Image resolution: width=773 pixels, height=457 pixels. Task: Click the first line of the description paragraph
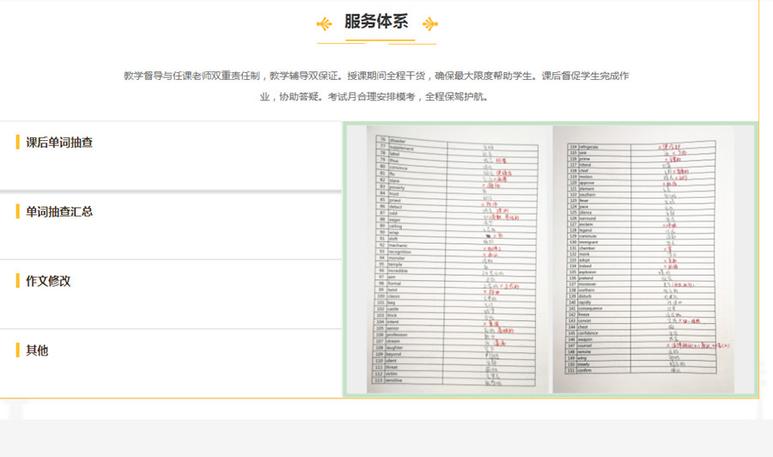pos(376,76)
